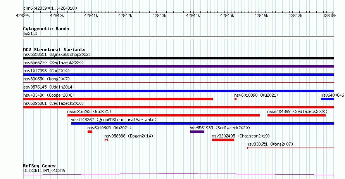
Task: Click nsv6010390 (Wu2021) label
Action: point(256,95)
